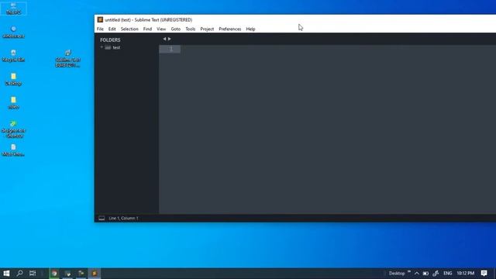
Task: Open the Goto menu
Action: pos(176,29)
